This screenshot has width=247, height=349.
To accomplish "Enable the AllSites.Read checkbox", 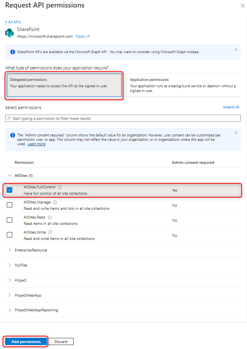I will (10, 220).
